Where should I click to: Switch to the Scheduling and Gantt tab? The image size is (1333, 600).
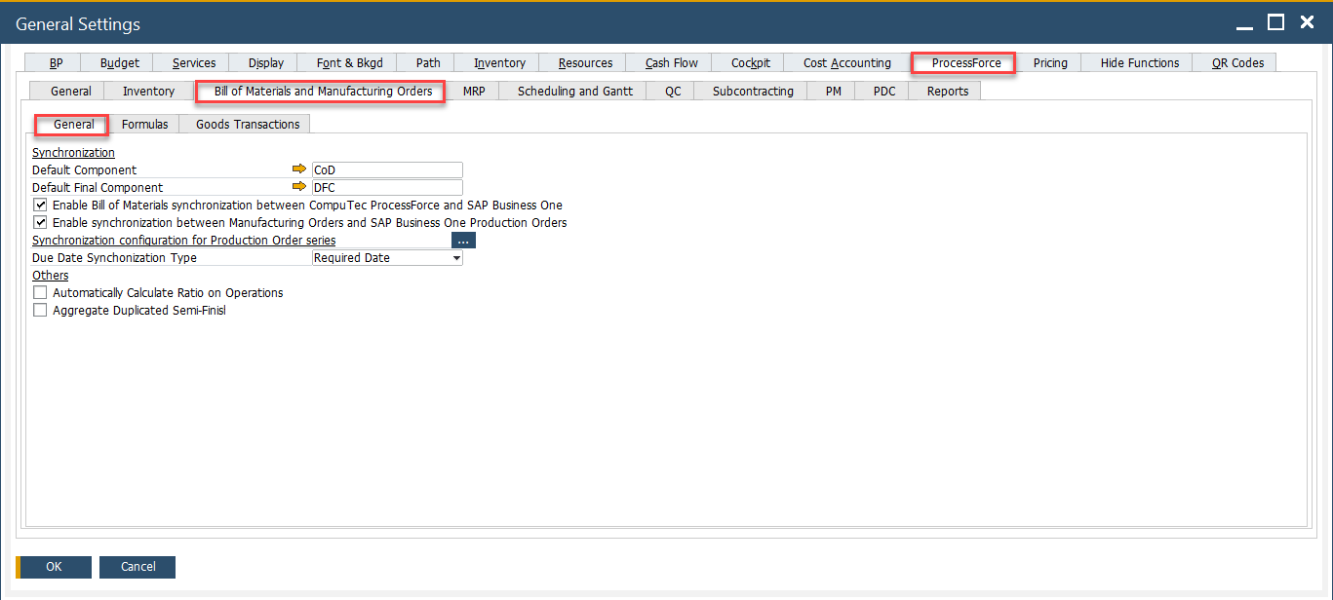click(x=572, y=90)
